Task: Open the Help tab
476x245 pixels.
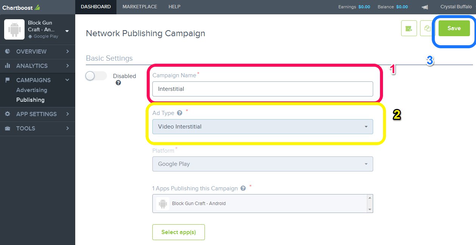Action: pos(174,7)
